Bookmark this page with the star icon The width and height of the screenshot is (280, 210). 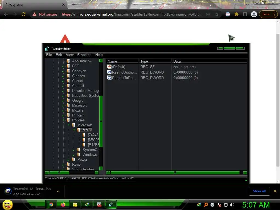click(x=217, y=14)
